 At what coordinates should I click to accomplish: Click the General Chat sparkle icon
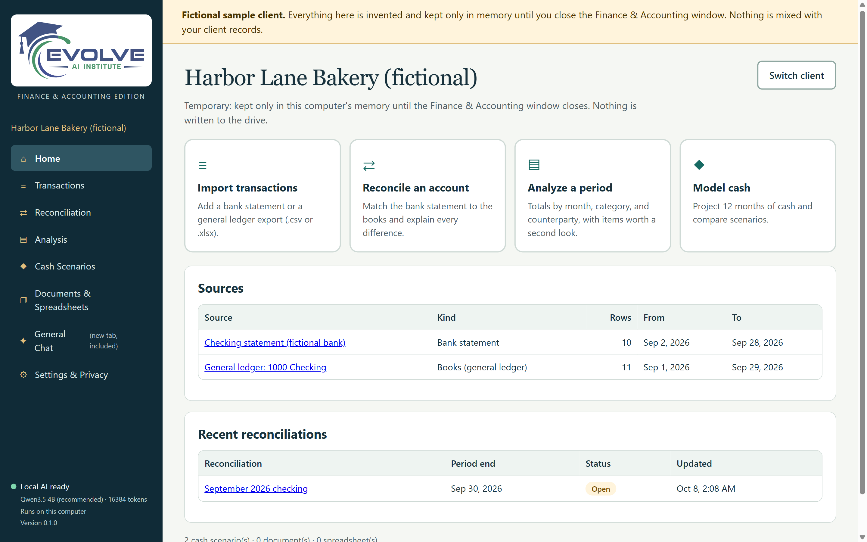(23, 341)
